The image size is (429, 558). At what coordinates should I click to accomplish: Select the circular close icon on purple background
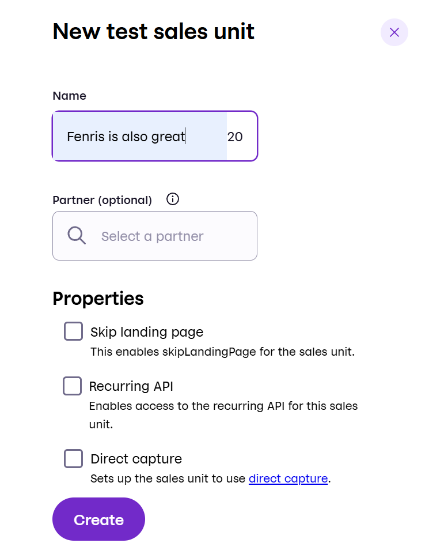click(x=394, y=32)
